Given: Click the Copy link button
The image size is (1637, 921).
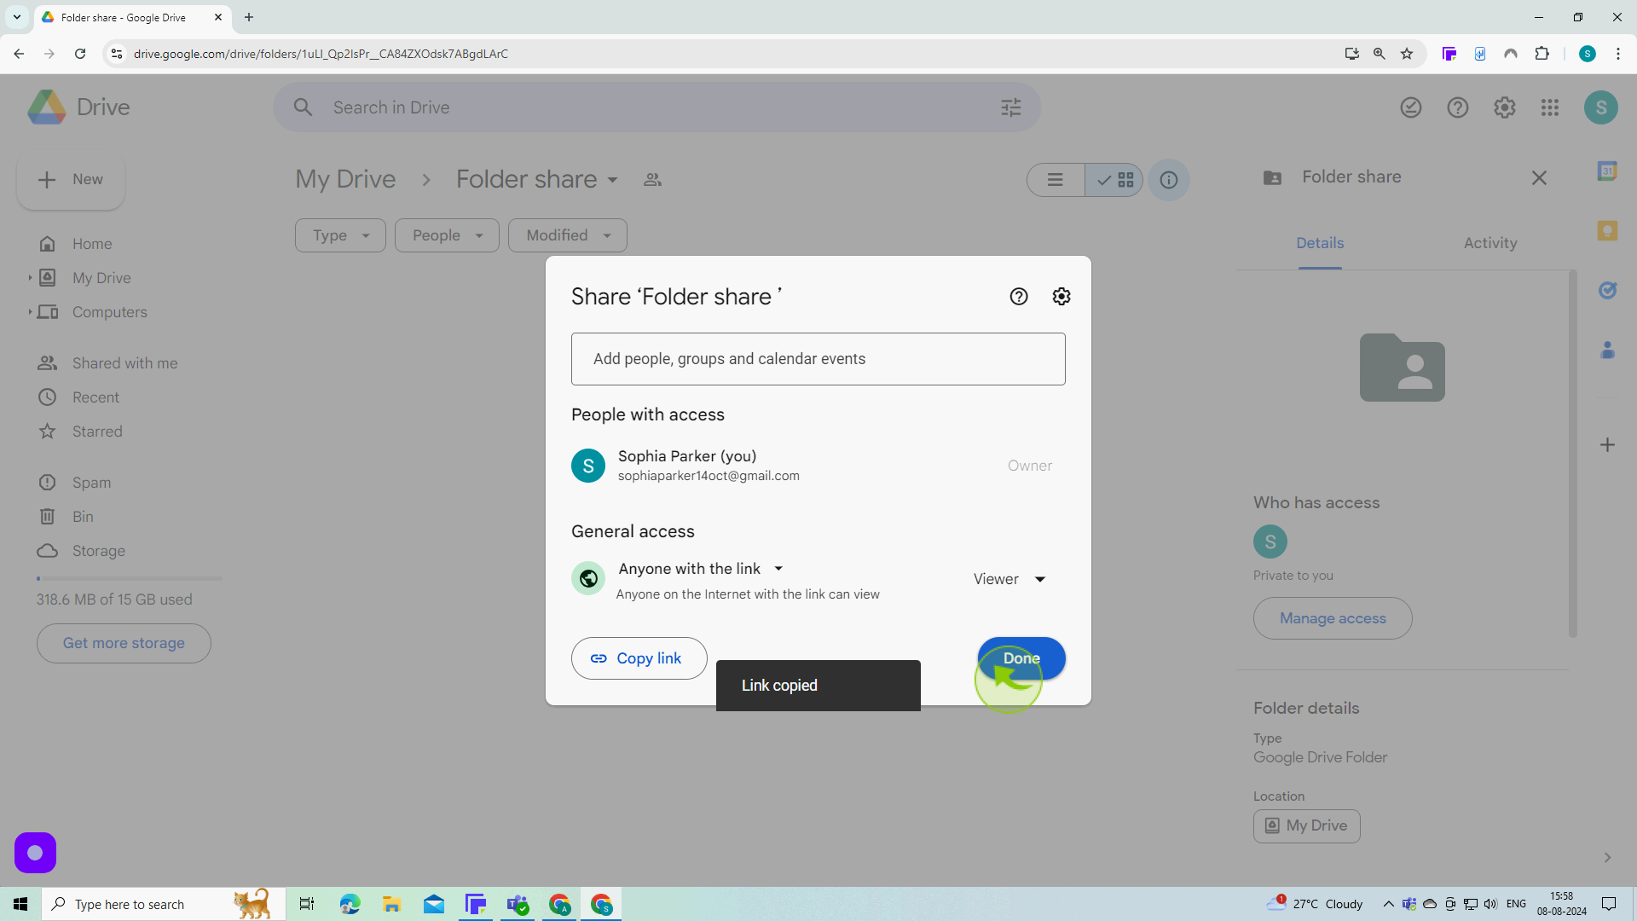Looking at the screenshot, I should (x=639, y=659).
